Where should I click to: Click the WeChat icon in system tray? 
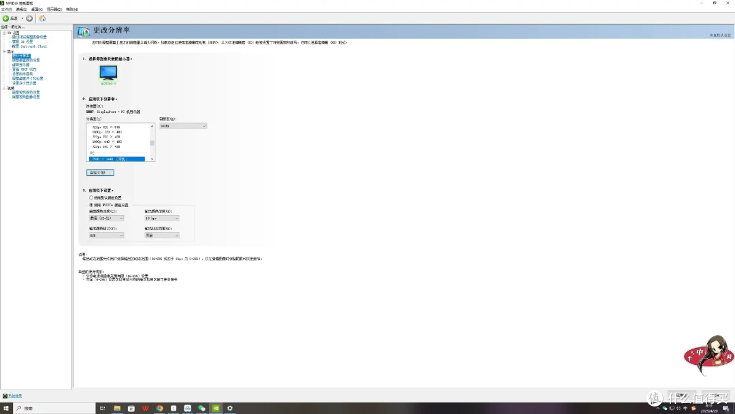point(665,408)
